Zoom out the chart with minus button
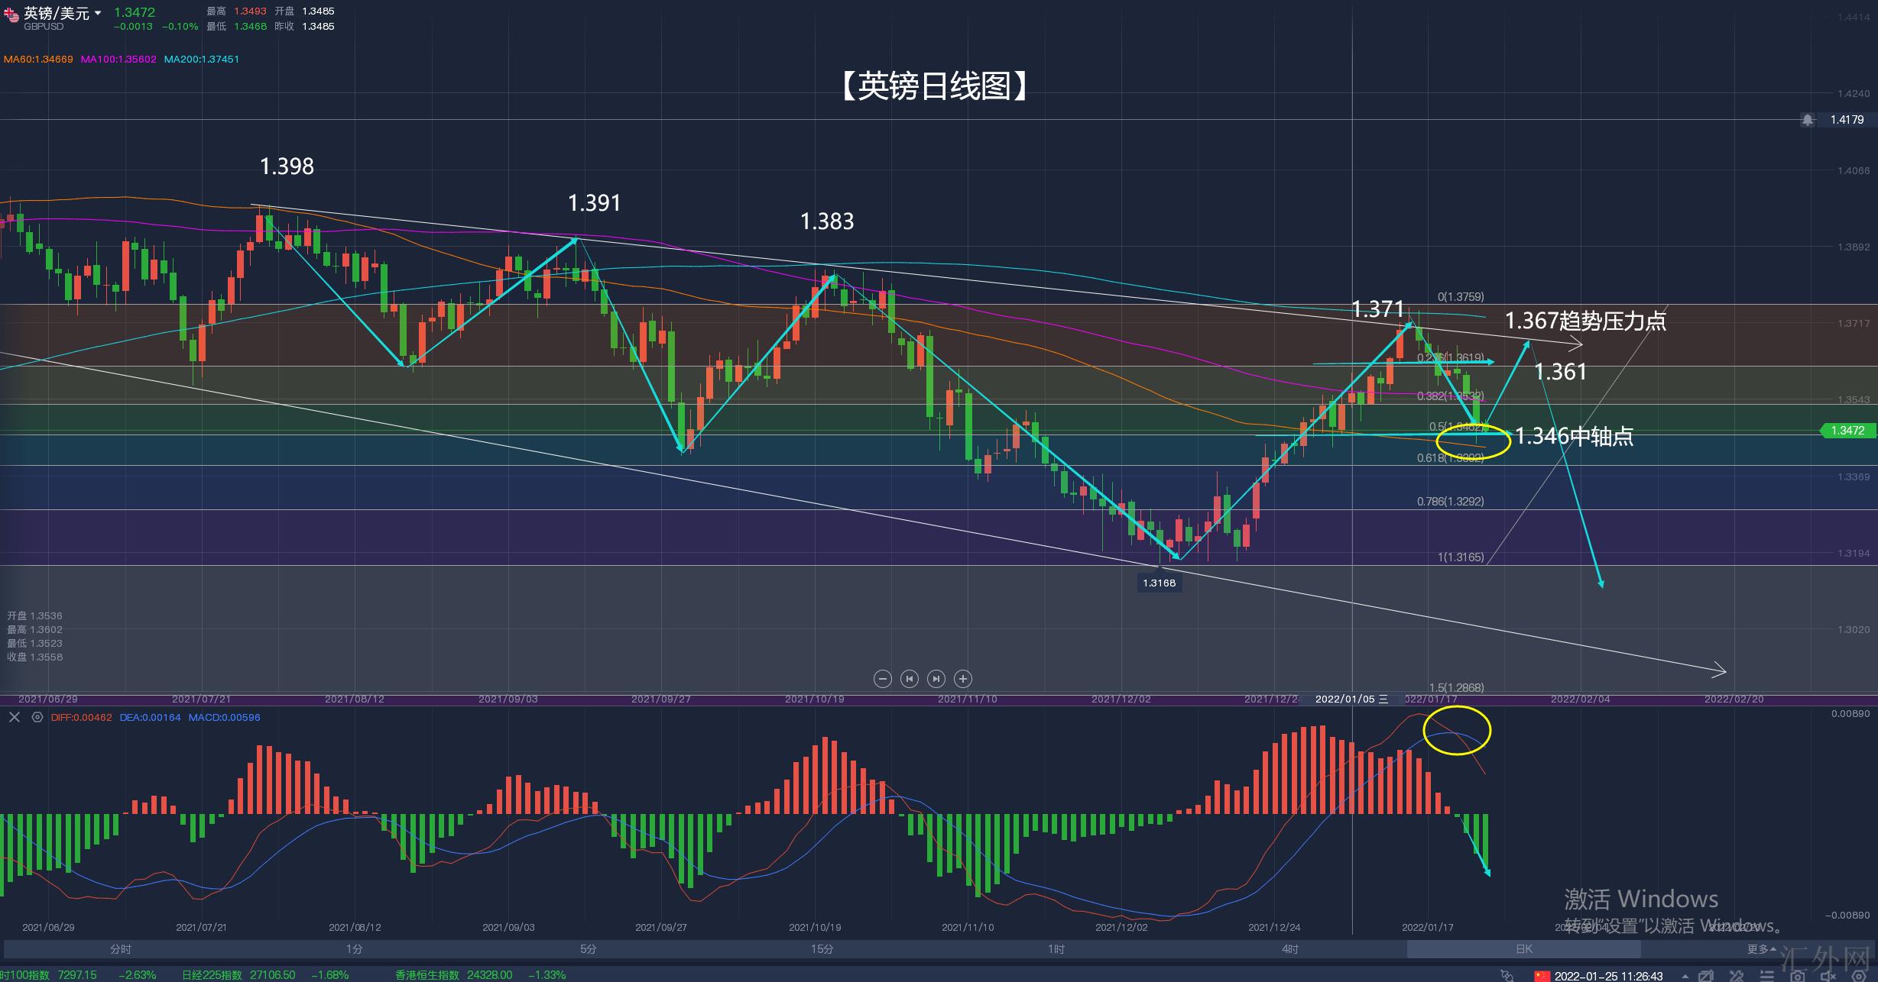Viewport: 1878px width, 982px height. pyautogui.click(x=882, y=678)
